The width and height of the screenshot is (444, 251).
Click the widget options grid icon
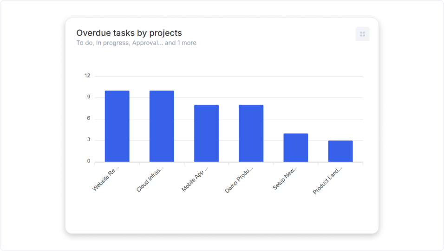pyautogui.click(x=362, y=34)
